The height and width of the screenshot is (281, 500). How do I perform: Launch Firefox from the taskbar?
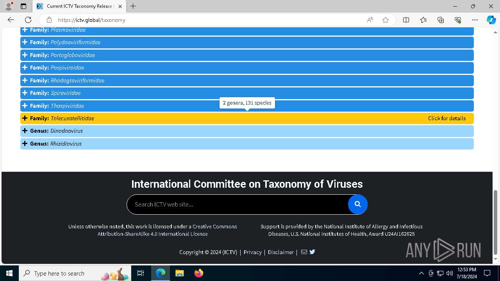tap(199, 273)
